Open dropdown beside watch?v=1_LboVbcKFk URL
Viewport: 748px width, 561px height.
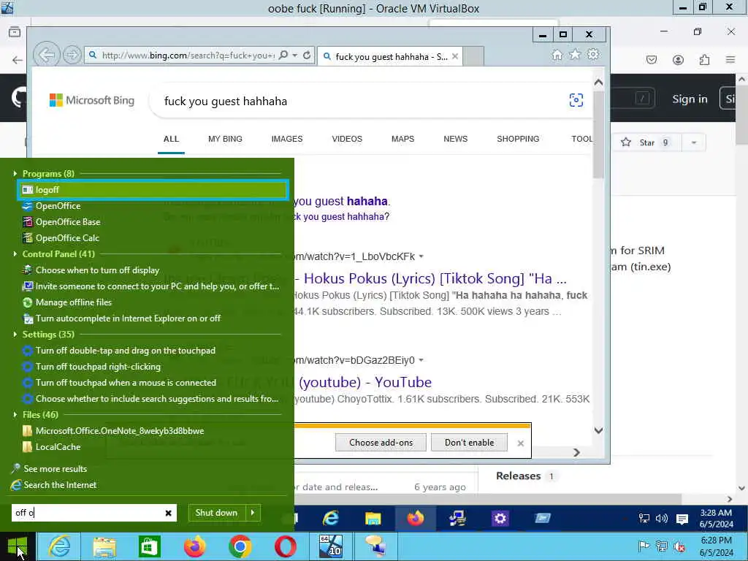pos(421,256)
